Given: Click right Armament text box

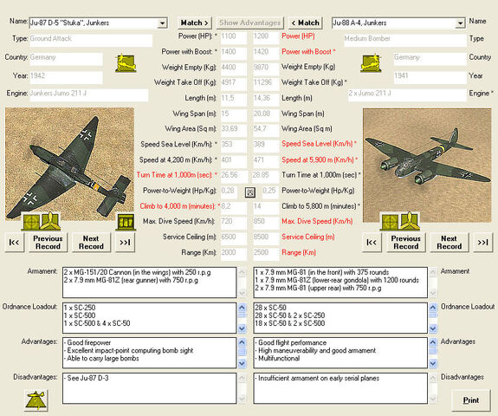Looking at the screenshot, I should [340, 283].
